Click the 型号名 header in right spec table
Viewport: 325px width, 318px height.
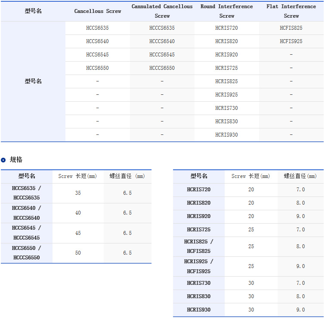(x=199, y=176)
